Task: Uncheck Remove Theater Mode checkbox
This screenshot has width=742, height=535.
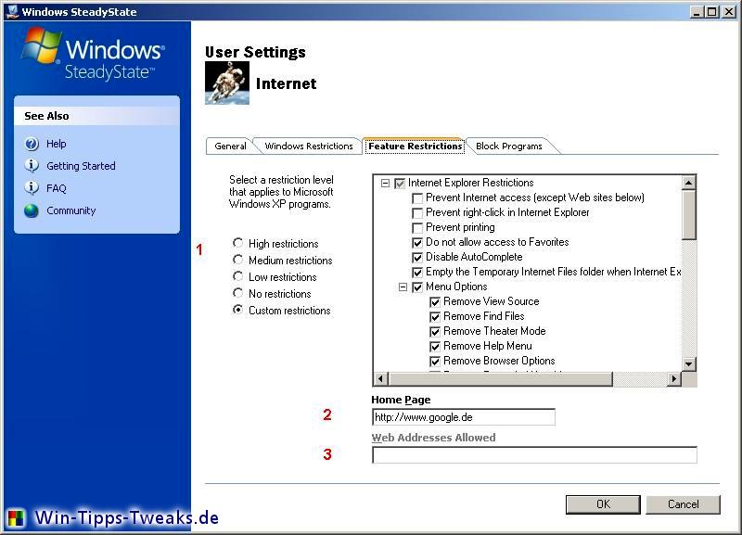Action: (x=435, y=332)
